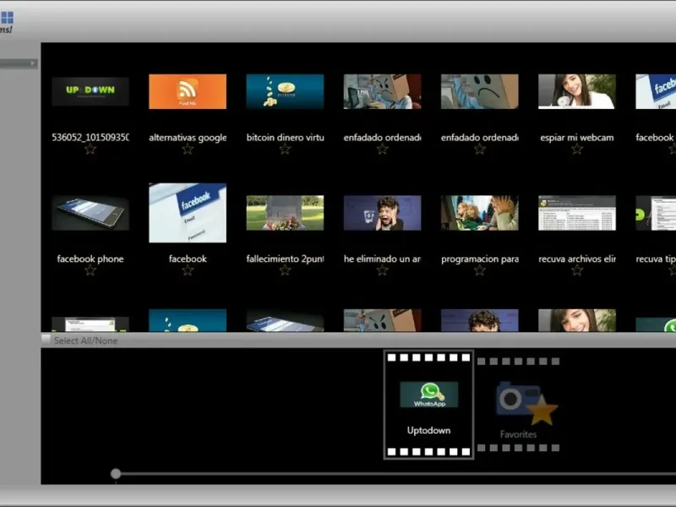Viewport: 676px width, 507px height.
Task: Click the alternativas google caption
Action: tap(188, 138)
